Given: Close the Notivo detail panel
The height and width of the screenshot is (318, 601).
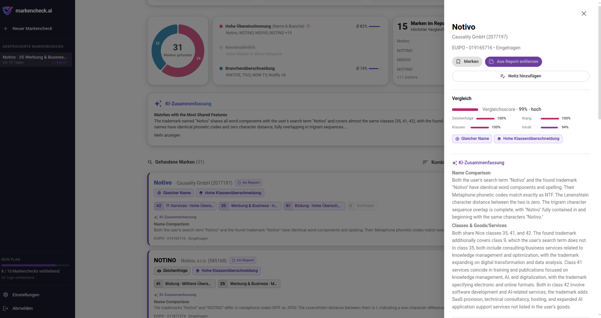Looking at the screenshot, I should pyautogui.click(x=584, y=13).
